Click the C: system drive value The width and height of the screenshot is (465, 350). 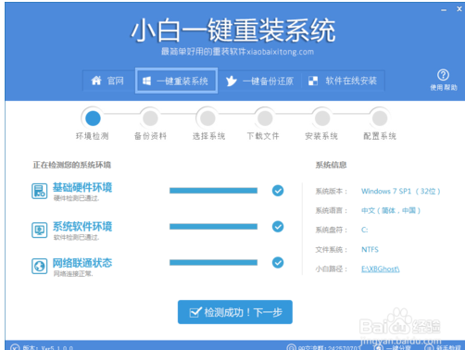(365, 230)
